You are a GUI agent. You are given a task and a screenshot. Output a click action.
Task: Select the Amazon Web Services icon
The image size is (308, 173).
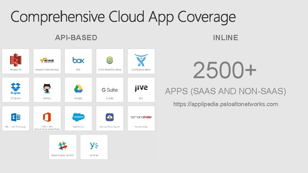tap(47, 60)
